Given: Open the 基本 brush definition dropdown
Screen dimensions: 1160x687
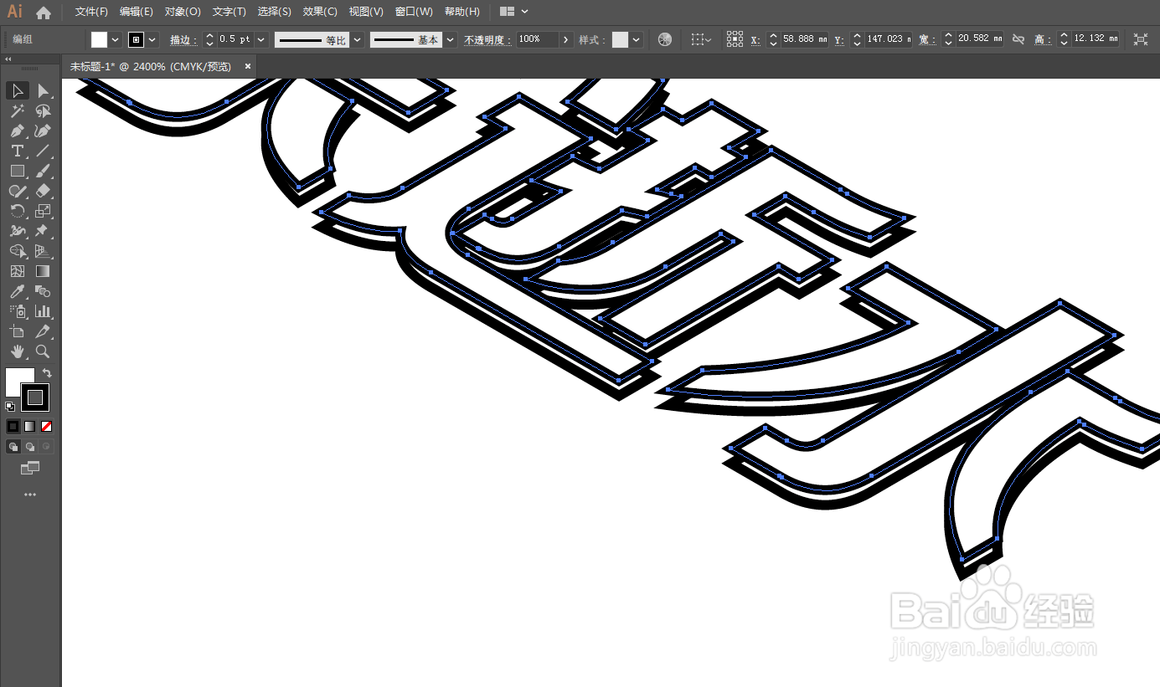Looking at the screenshot, I should pos(451,39).
